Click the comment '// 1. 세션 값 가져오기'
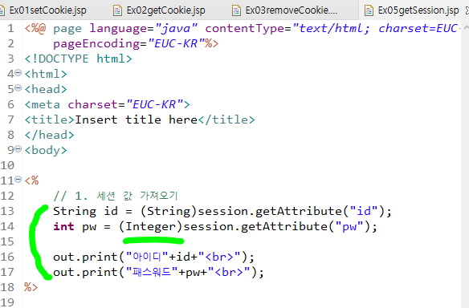This screenshot has height=308, width=469. 116,196
